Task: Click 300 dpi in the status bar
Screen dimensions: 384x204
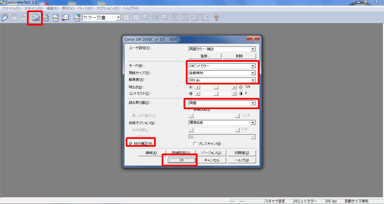Action: [331, 201]
